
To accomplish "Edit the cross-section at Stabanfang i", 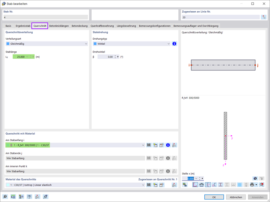I will (162, 145).
